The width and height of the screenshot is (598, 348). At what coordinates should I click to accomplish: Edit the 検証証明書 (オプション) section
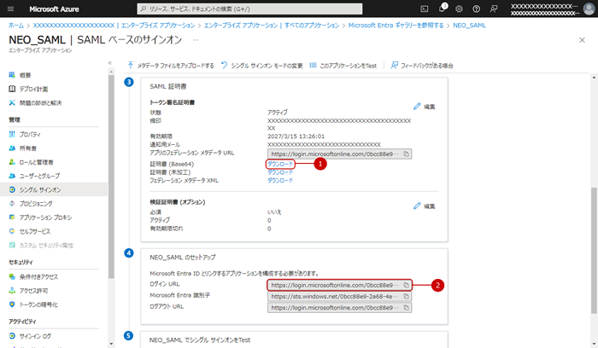425,206
